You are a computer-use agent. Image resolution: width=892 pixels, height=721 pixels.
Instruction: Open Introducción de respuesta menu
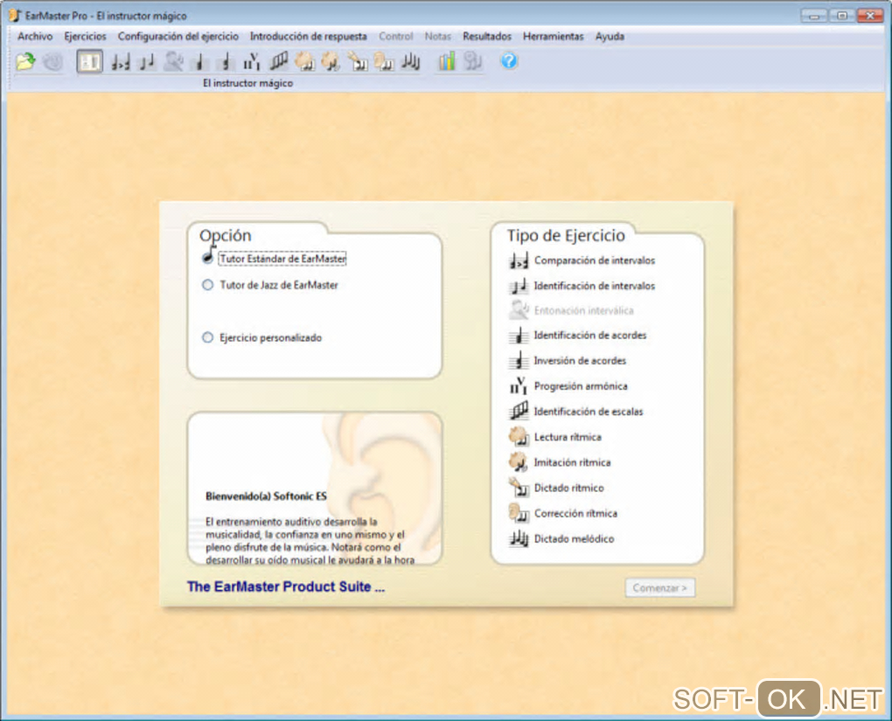click(x=309, y=37)
